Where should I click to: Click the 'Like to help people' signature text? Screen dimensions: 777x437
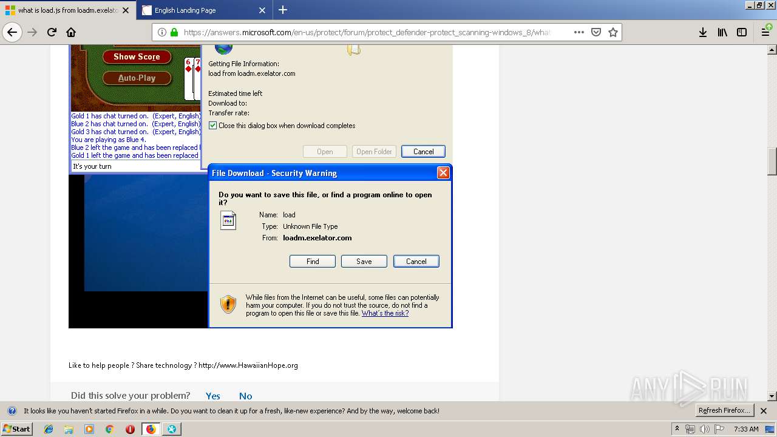click(x=183, y=365)
